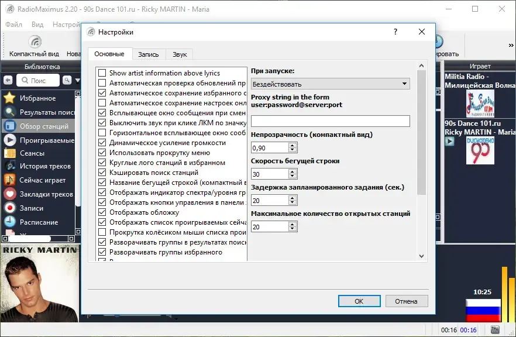Click the Компактный вид toolbar icon
The image size is (516, 337).
35,42
